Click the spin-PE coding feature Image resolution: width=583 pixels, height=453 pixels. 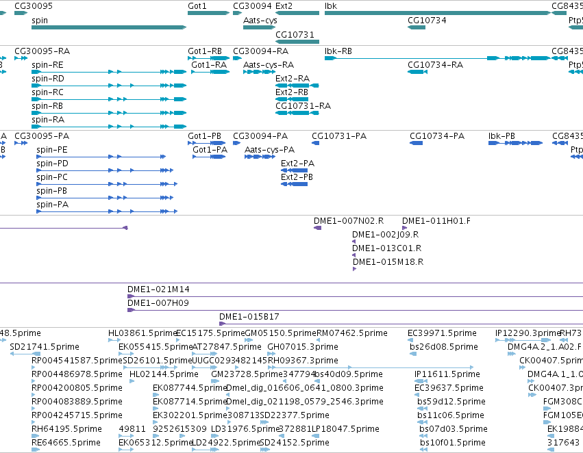click(101, 157)
